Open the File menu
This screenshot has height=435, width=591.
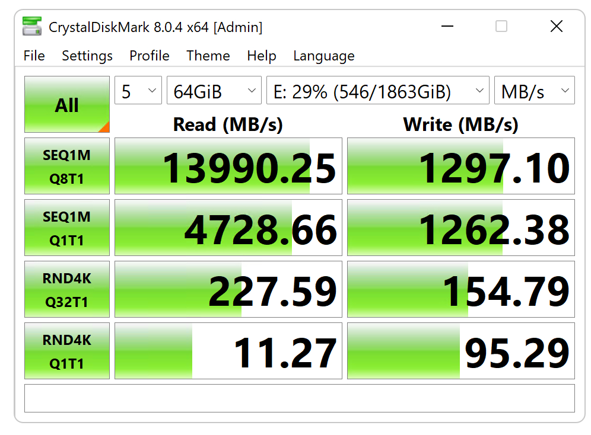pyautogui.click(x=34, y=56)
